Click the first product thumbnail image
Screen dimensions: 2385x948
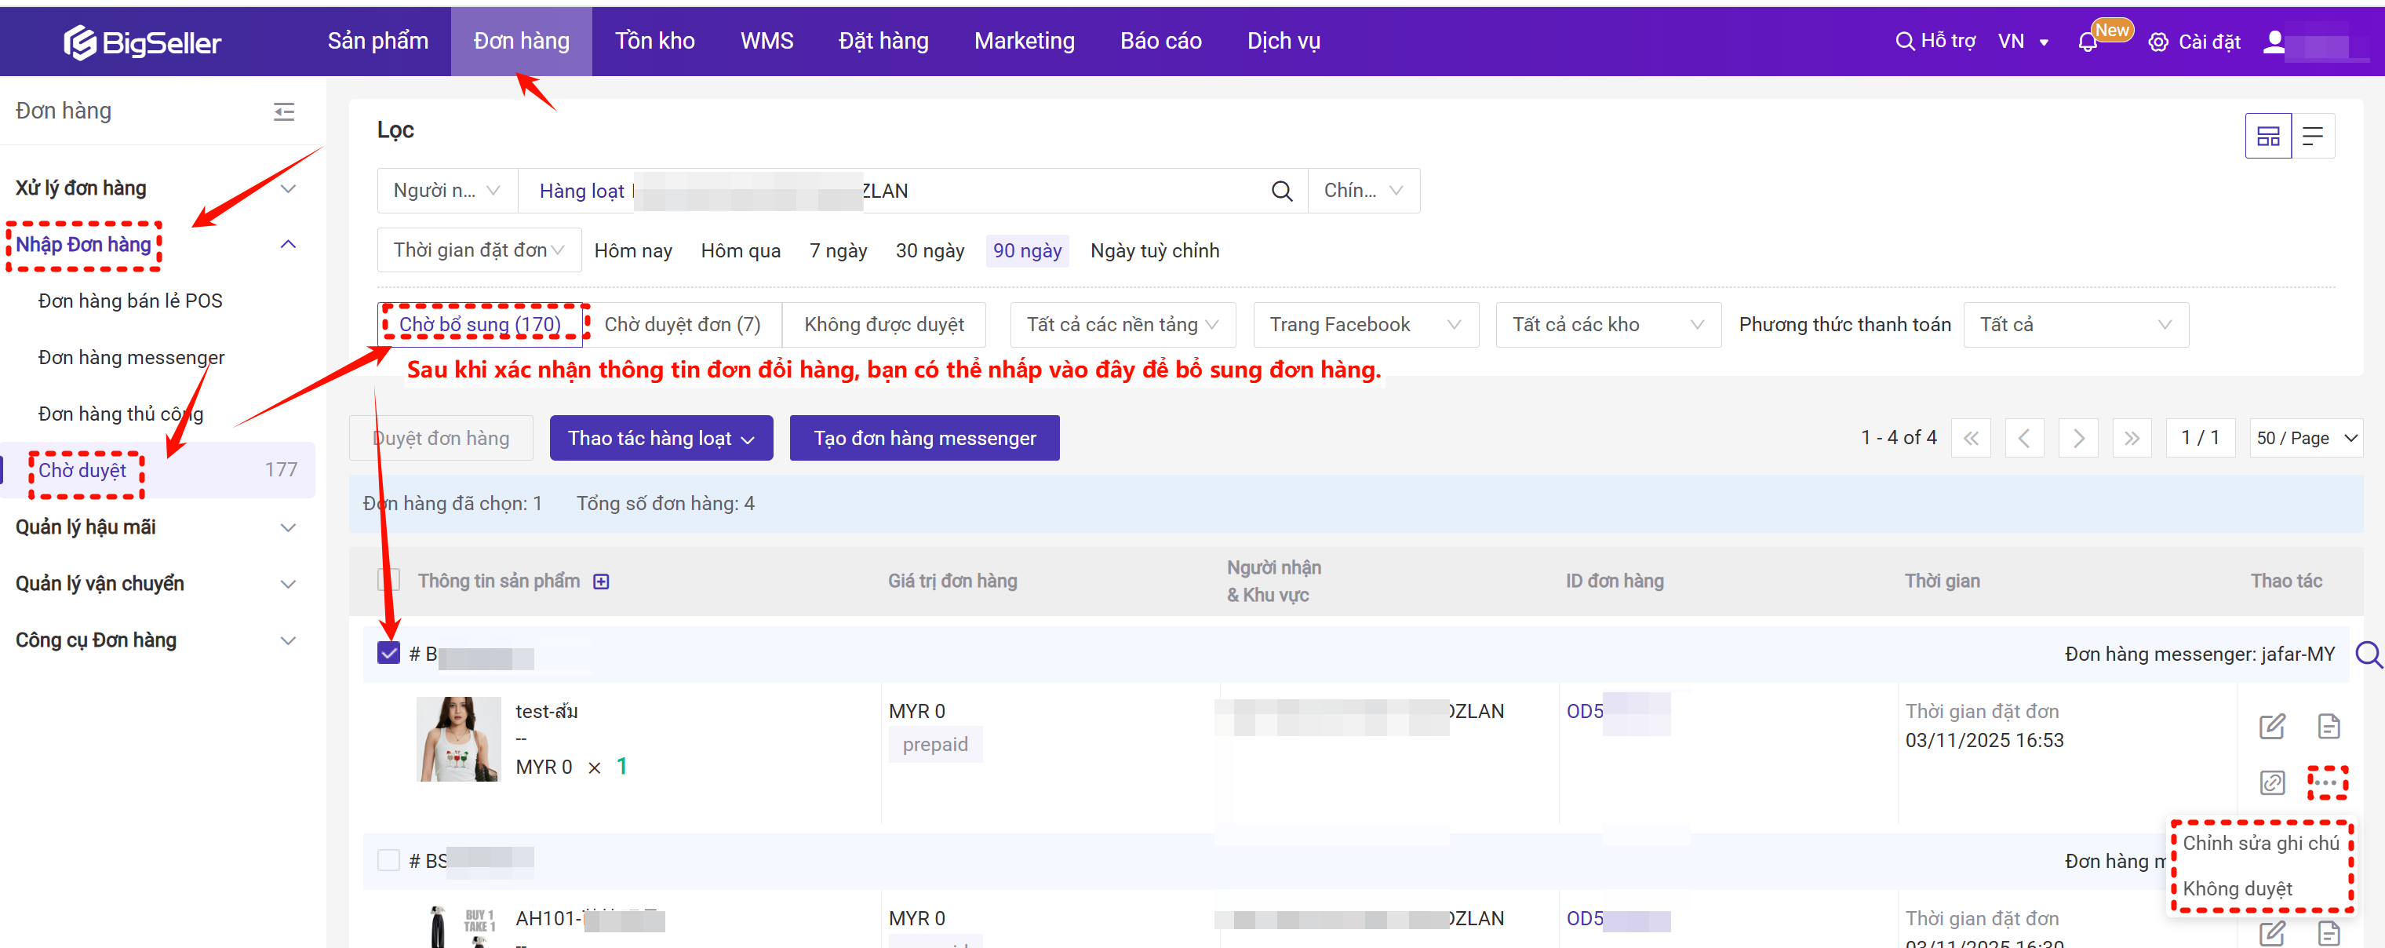(457, 738)
